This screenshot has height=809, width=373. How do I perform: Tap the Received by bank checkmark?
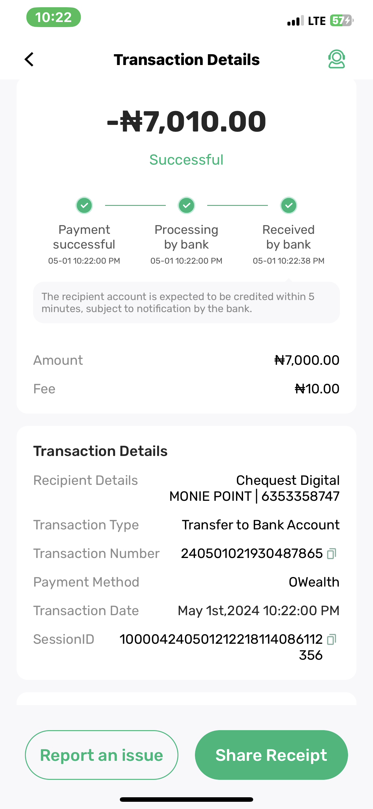click(x=289, y=205)
